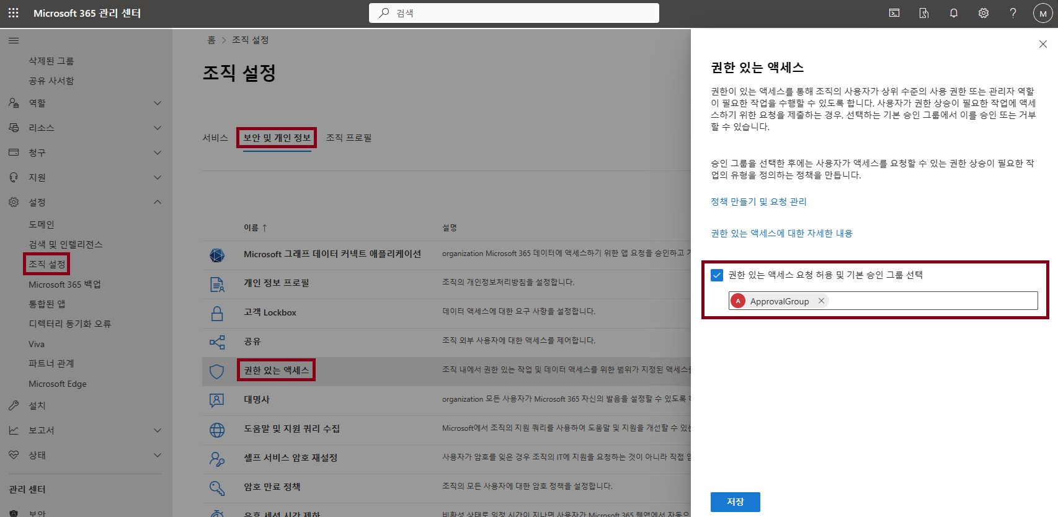Viewport: 1058px width, 517px height.
Task: Open 정책 만들기 및 요청 관리 link
Action: click(x=758, y=201)
